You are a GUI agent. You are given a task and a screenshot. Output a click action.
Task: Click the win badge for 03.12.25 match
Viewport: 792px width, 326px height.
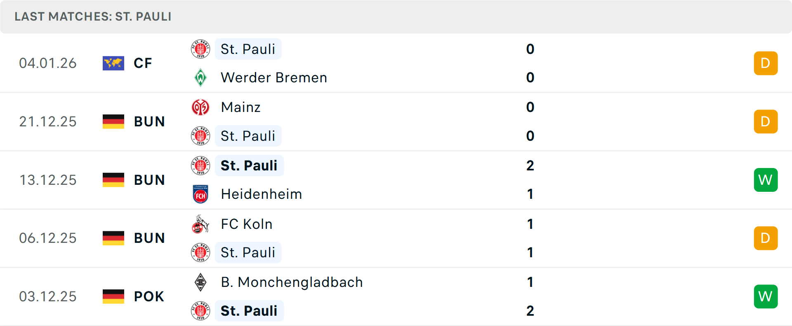(x=766, y=296)
